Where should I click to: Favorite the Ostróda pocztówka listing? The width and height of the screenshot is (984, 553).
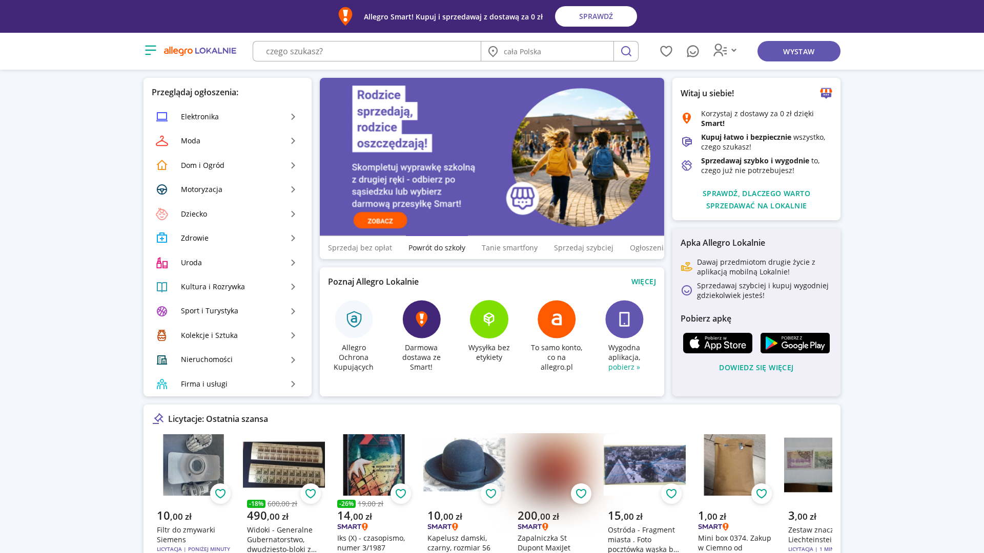671,494
